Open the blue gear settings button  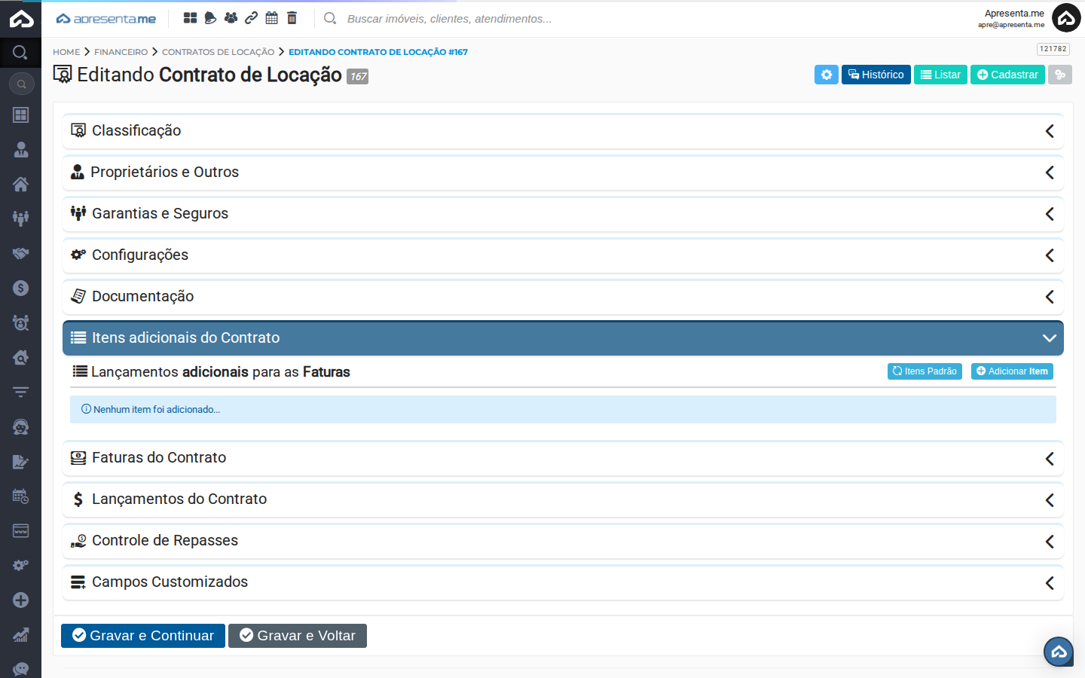tap(826, 75)
